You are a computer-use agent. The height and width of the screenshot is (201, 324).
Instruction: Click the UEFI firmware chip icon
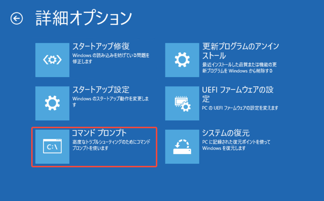point(182,103)
